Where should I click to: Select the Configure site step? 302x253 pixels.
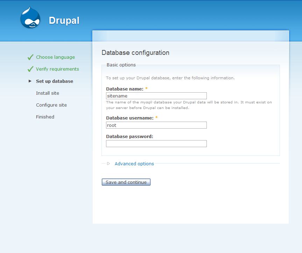click(51, 105)
